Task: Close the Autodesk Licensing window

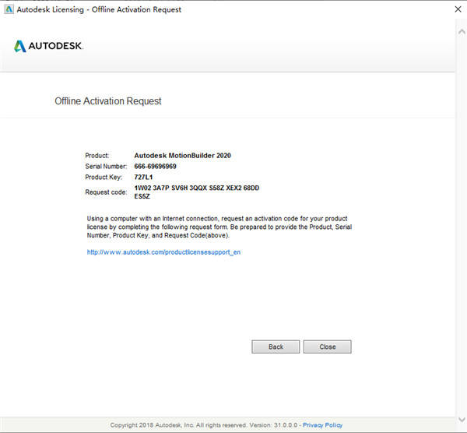Action: coord(455,9)
